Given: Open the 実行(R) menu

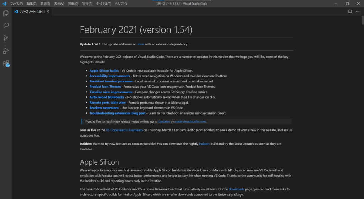Looking at the screenshot, I should point(87,4).
